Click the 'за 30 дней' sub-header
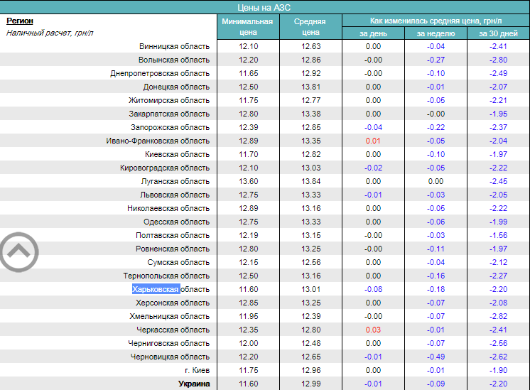Viewport: 530px width, 390px height. pyautogui.click(x=498, y=33)
